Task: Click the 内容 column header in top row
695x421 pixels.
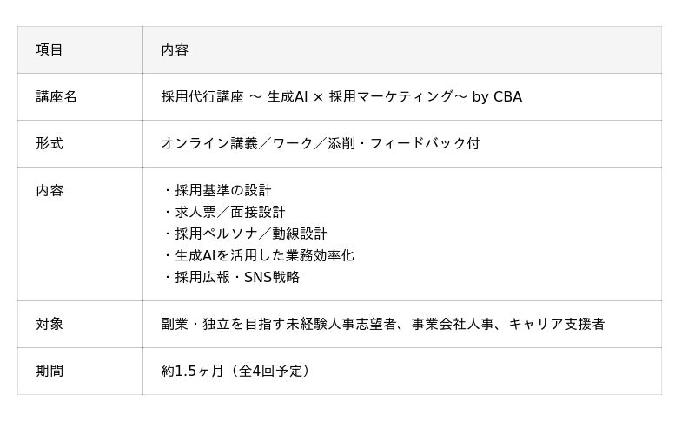Action: click(x=175, y=50)
